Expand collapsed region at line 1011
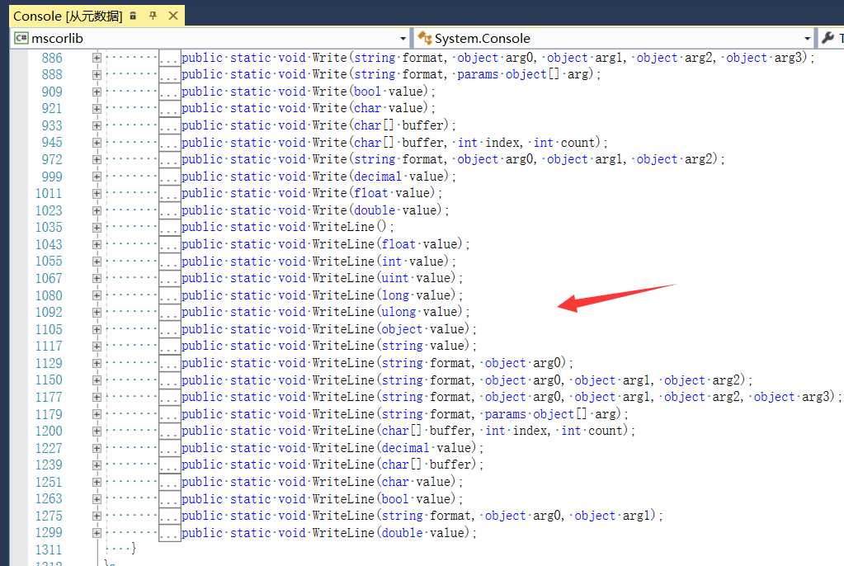Screen dimensions: 844x566 coord(97,193)
